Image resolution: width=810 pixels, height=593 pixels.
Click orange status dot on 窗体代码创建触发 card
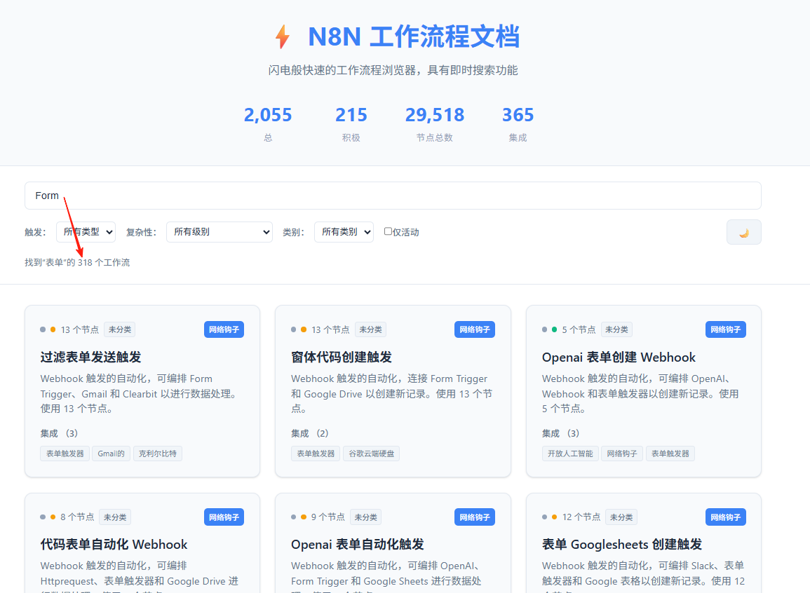[303, 329]
